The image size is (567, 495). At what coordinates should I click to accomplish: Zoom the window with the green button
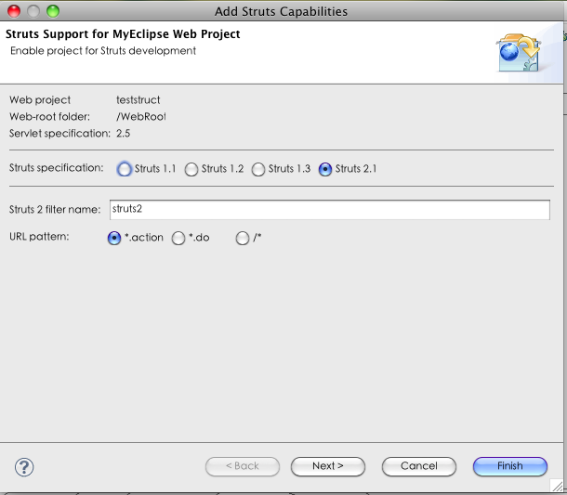(53, 11)
